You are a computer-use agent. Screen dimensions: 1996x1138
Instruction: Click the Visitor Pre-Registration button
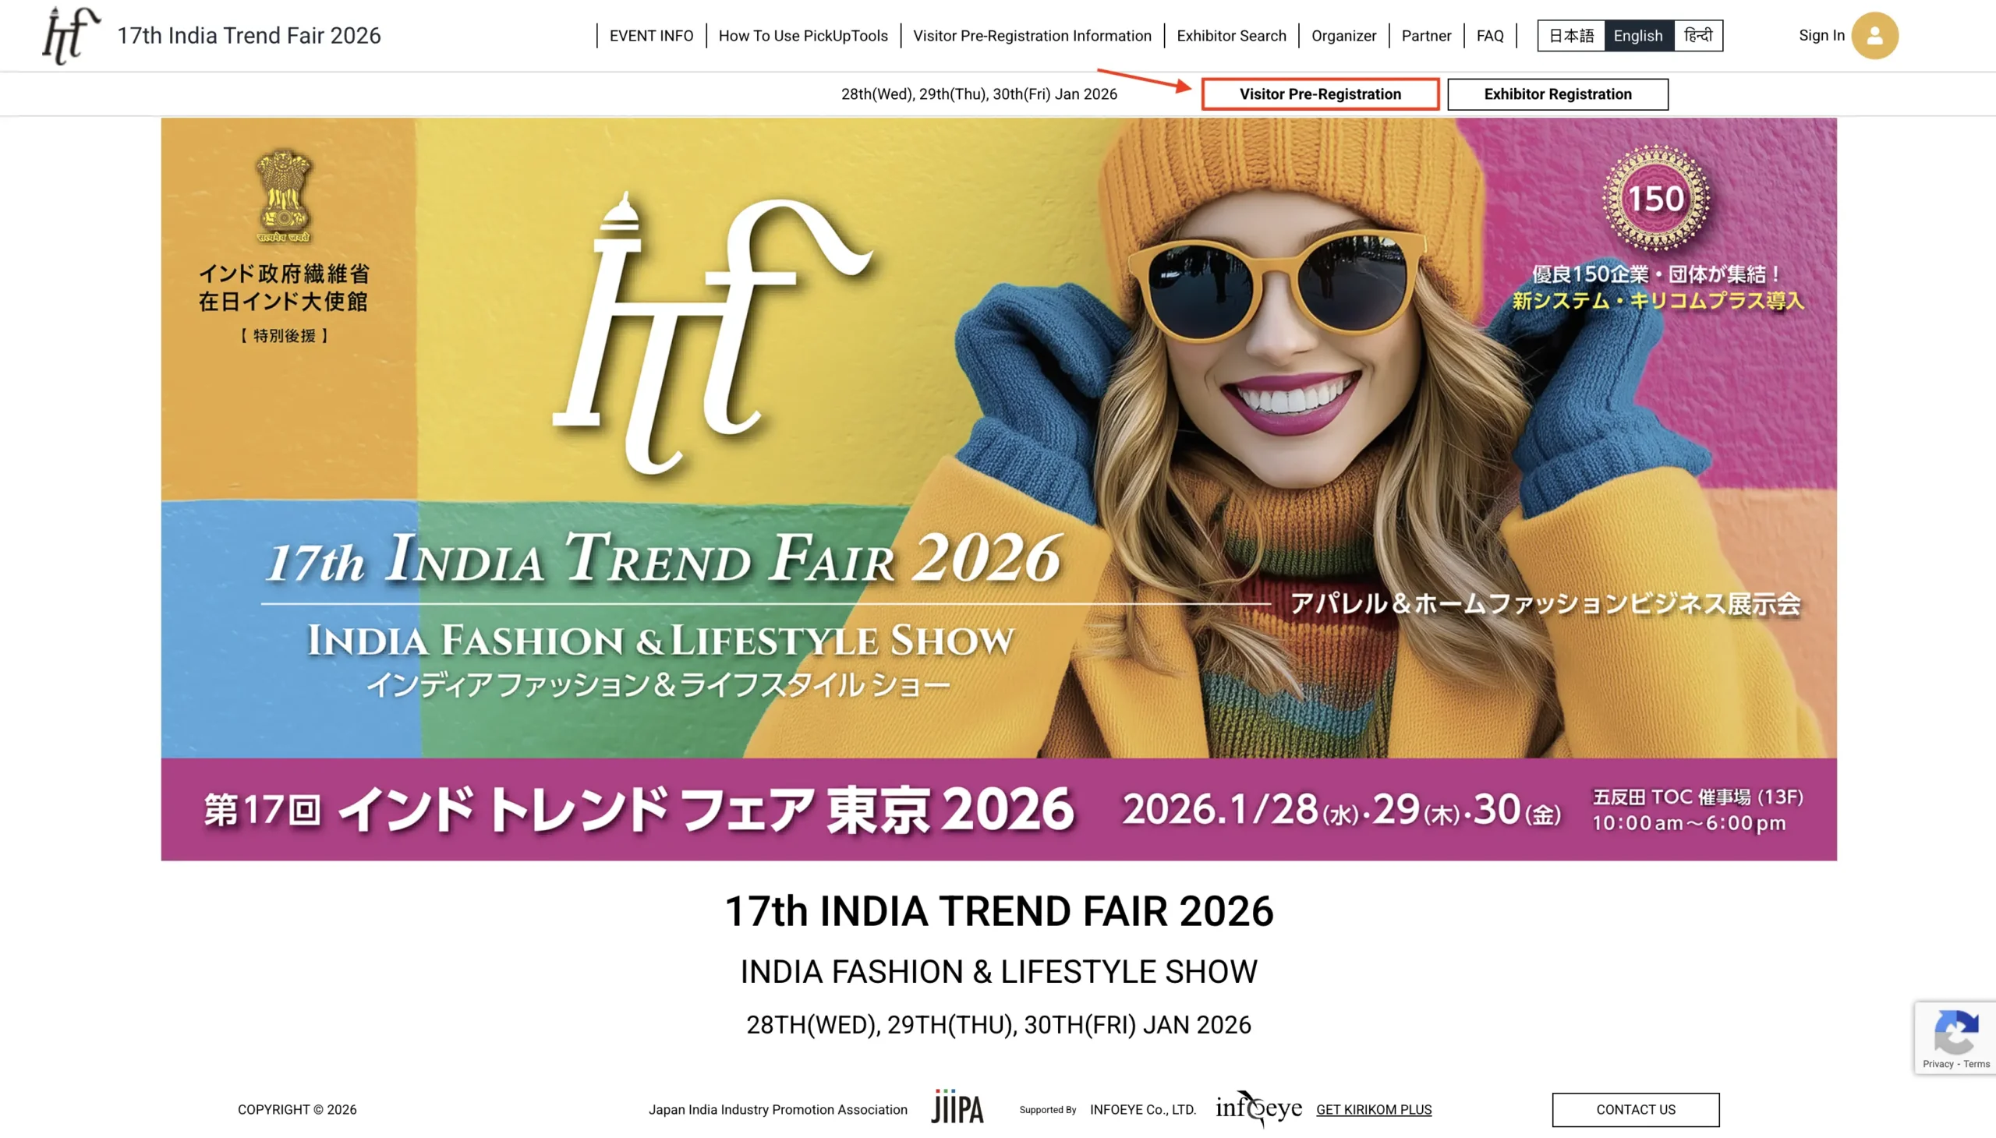pyautogui.click(x=1320, y=94)
